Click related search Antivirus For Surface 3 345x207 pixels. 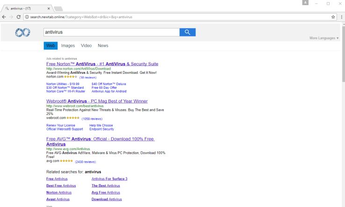coord(109,179)
